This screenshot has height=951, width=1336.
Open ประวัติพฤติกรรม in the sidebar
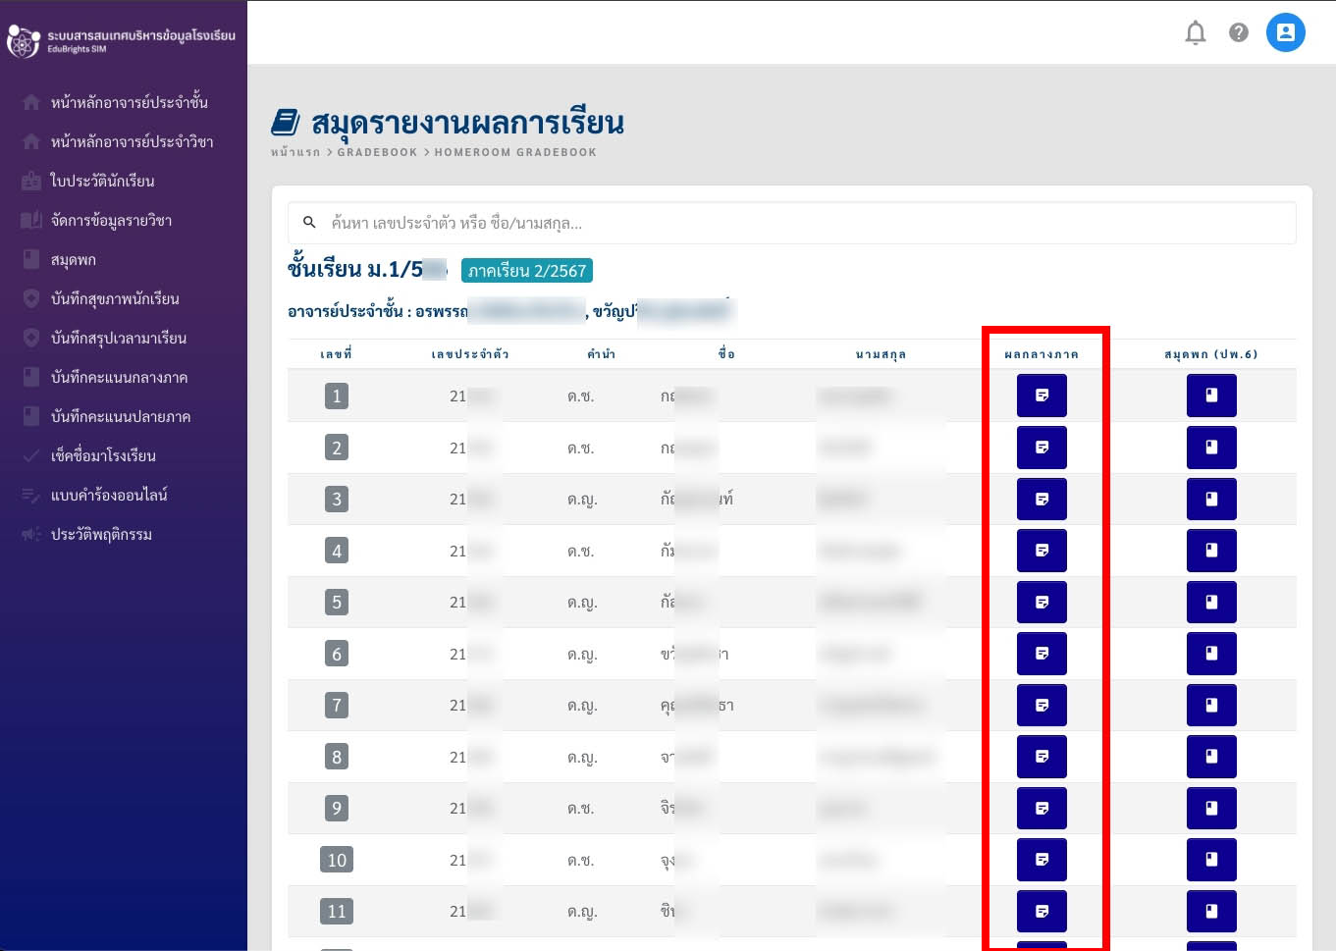(101, 534)
